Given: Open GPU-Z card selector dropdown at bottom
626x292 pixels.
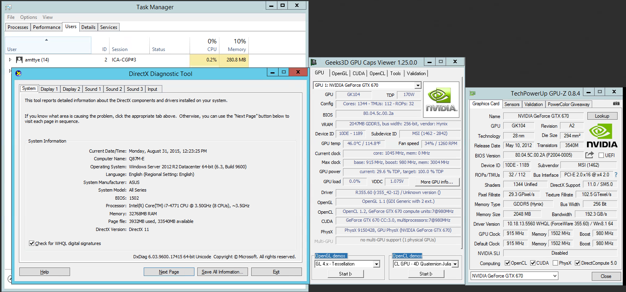Looking at the screenshot, I should (x=555, y=276).
